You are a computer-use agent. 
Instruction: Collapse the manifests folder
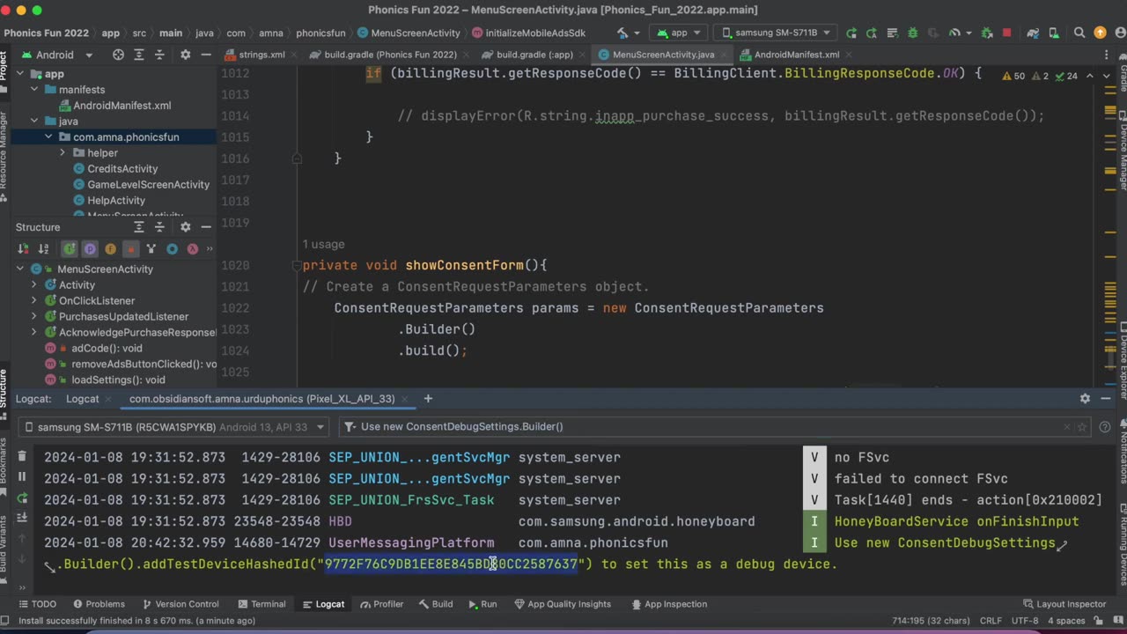click(x=34, y=90)
